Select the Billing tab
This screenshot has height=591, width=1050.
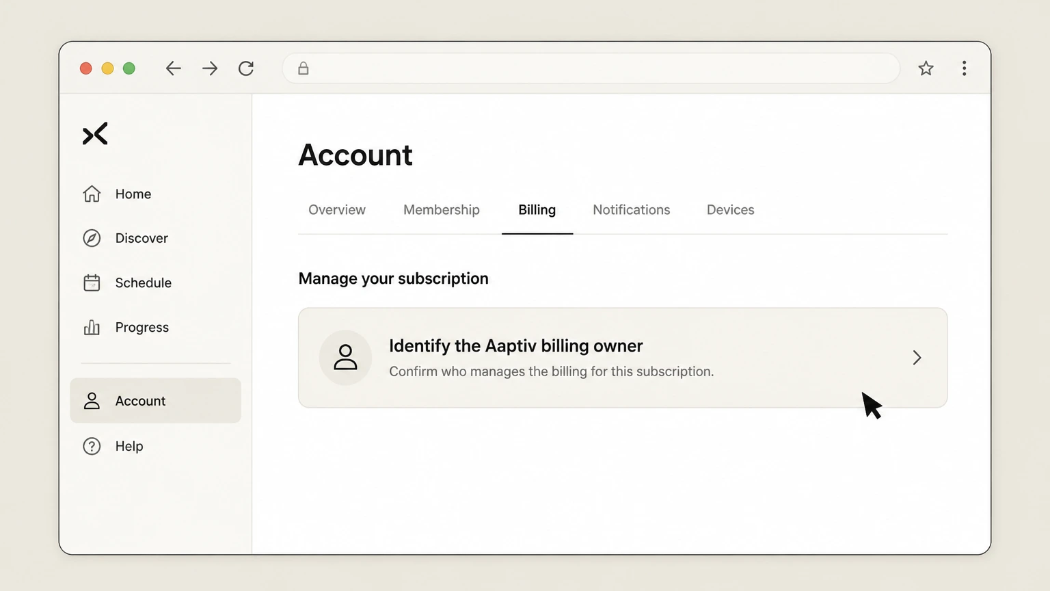[537, 210]
